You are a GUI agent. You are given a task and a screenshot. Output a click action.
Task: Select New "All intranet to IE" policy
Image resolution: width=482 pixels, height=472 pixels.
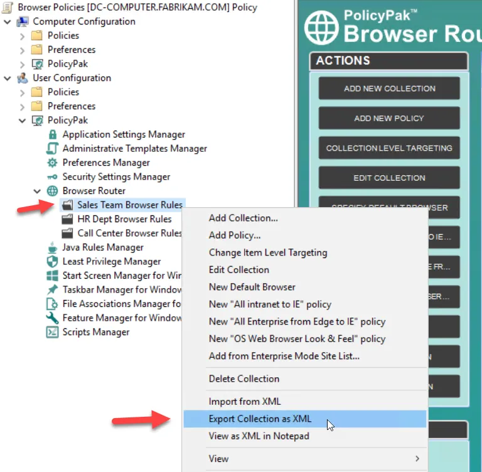pos(304,304)
